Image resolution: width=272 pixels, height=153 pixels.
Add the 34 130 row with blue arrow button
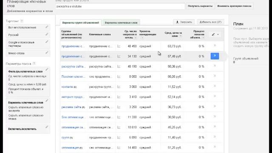click(215, 56)
